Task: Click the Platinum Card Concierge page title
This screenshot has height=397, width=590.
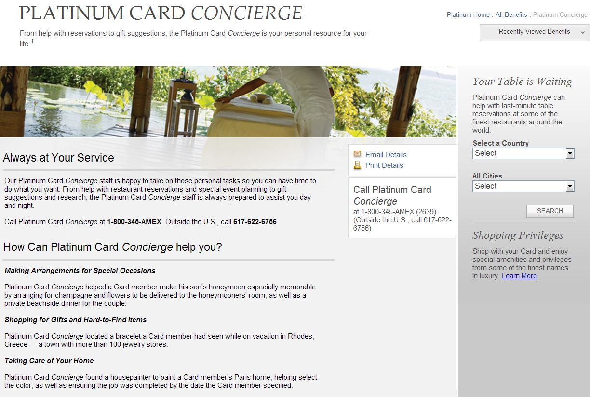Action: click(x=161, y=13)
